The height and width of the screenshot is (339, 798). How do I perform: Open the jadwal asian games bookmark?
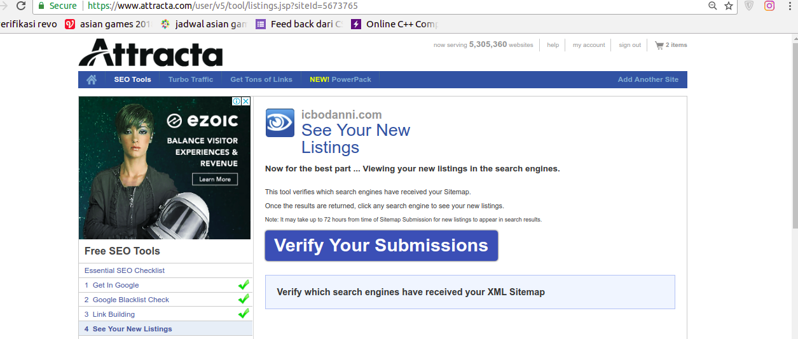point(203,24)
